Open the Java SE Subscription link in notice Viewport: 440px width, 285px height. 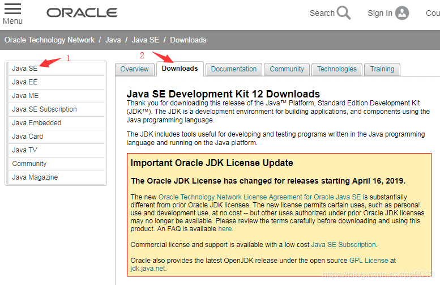344,245
